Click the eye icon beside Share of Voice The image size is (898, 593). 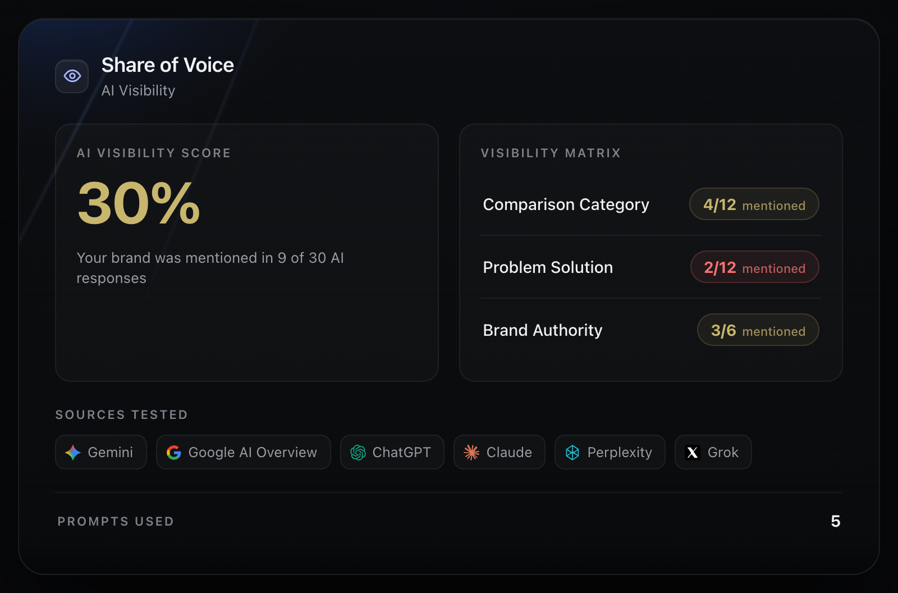(72, 76)
